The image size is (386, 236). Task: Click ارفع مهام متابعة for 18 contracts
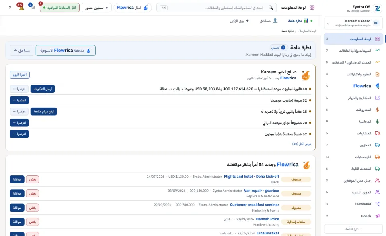(x=43, y=112)
